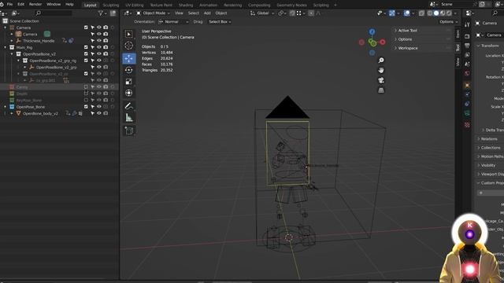
Task: Switch to the Sculpting workspace tab
Action: [111, 6]
